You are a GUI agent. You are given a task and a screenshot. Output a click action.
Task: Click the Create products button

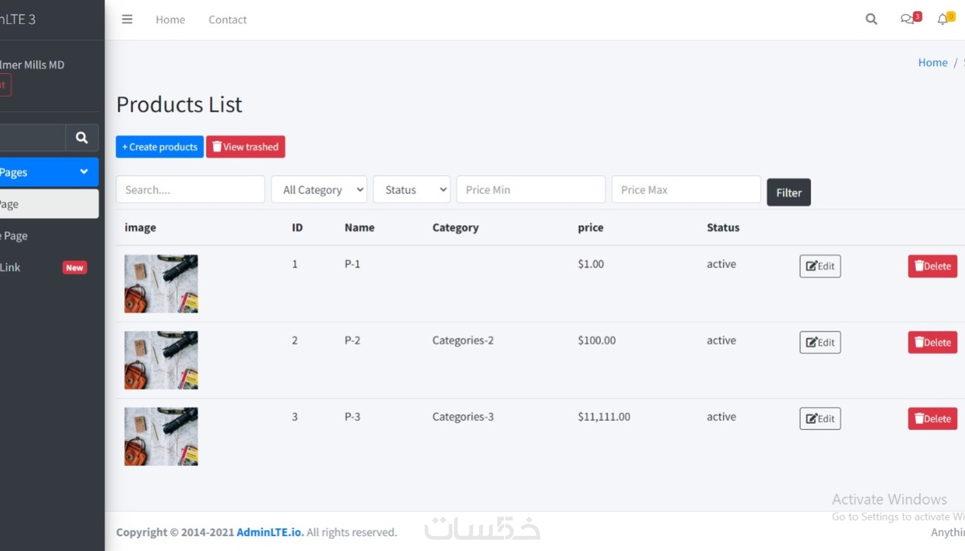pyautogui.click(x=160, y=147)
